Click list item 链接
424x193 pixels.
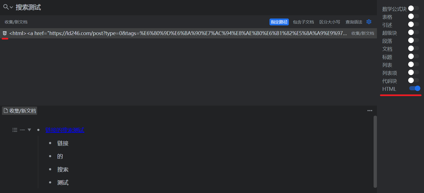click(63, 143)
